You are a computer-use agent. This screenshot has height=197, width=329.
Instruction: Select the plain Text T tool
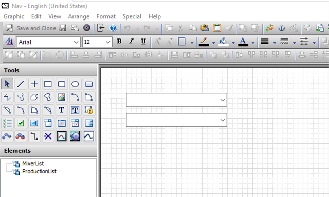62,110
